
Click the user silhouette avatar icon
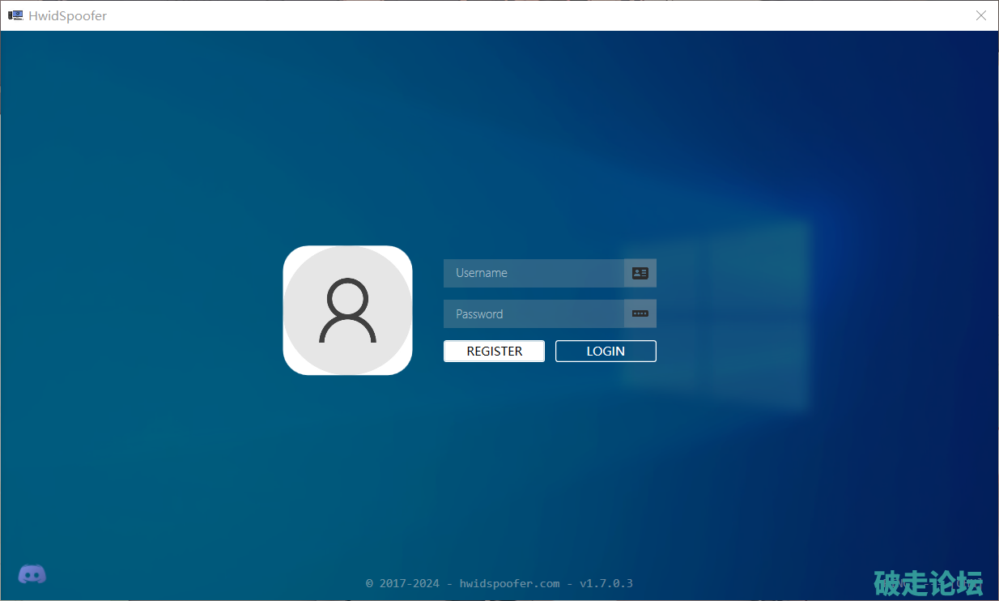347,310
